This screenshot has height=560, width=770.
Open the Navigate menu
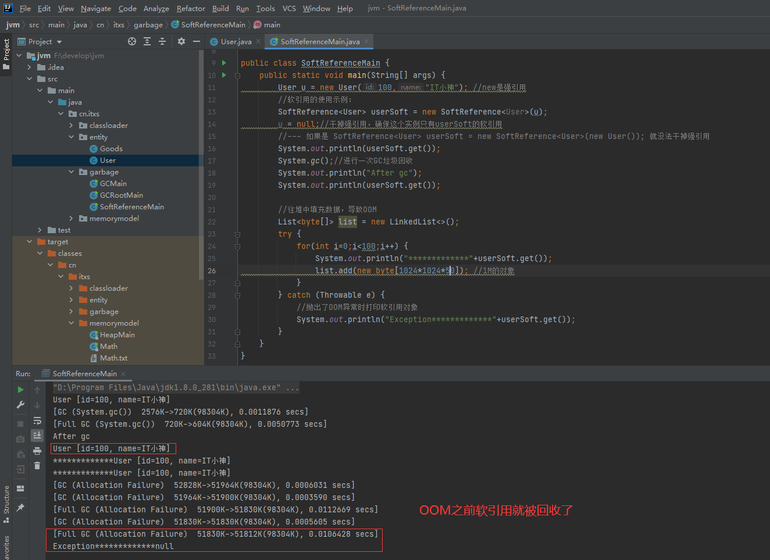tap(96, 8)
